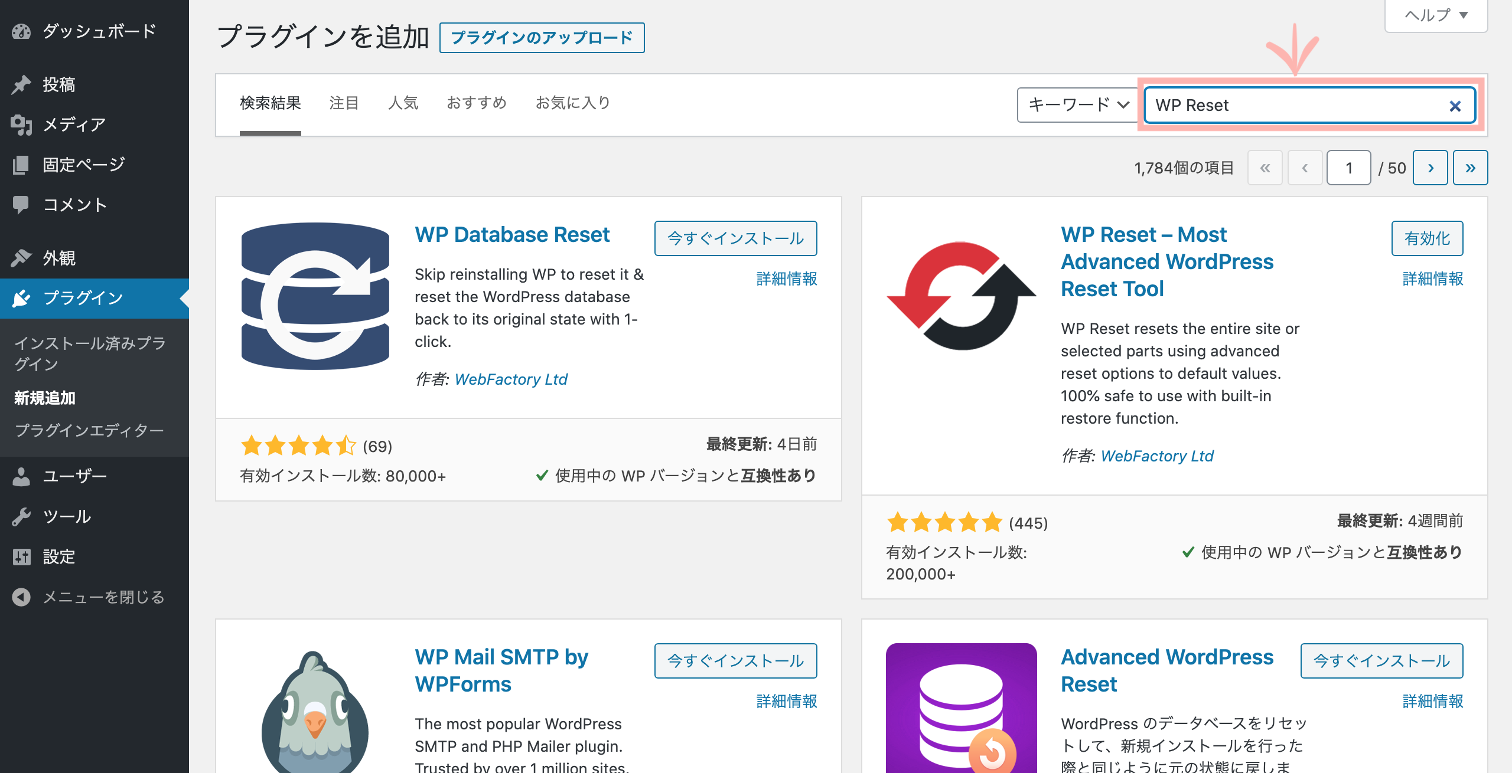Click the Settings sliders icon
Viewport: 1512px width, 773px height.
click(x=21, y=556)
